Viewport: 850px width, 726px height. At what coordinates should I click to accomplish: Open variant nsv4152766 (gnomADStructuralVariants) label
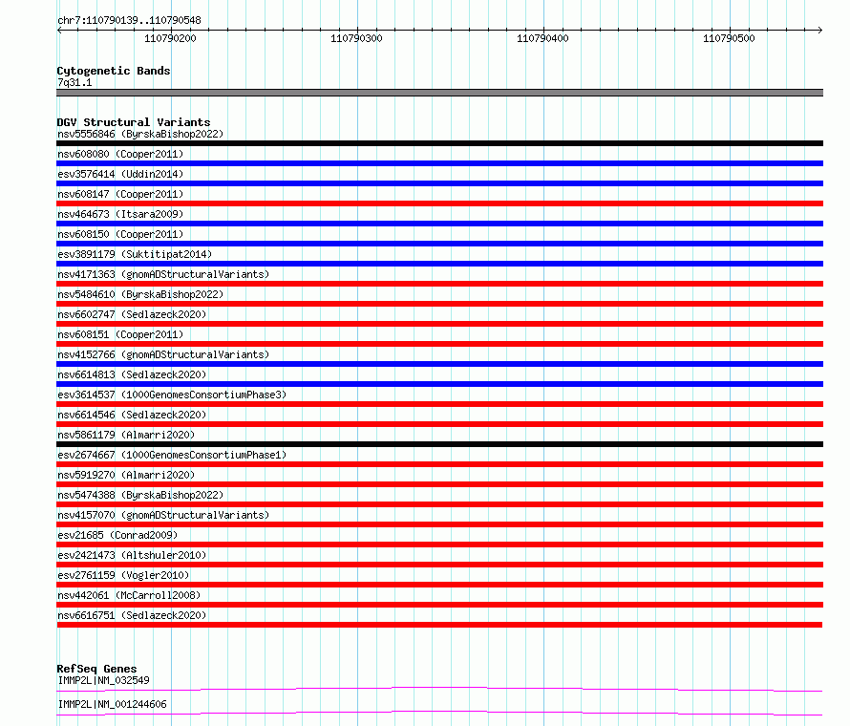(x=163, y=354)
